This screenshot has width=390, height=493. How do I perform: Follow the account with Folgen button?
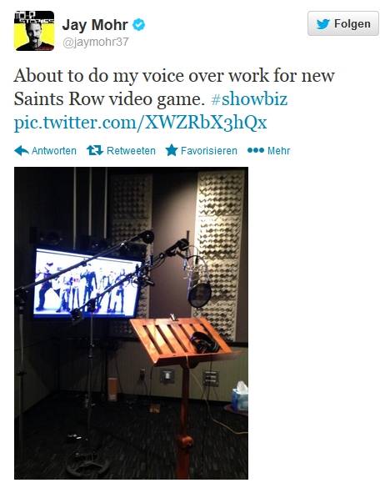tap(342, 23)
